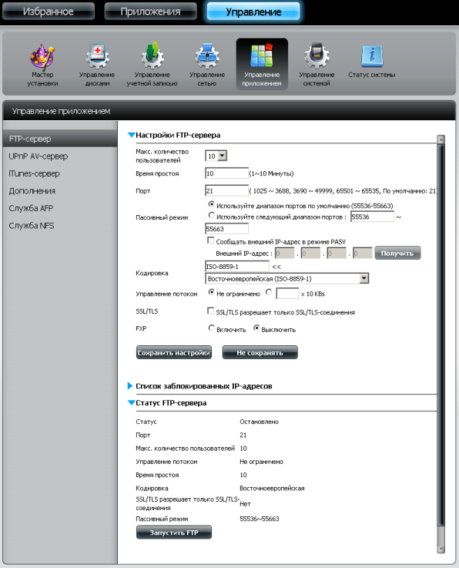This screenshot has height=568, width=459.
Task: Select FXP Включить radio button
Action: point(211,328)
